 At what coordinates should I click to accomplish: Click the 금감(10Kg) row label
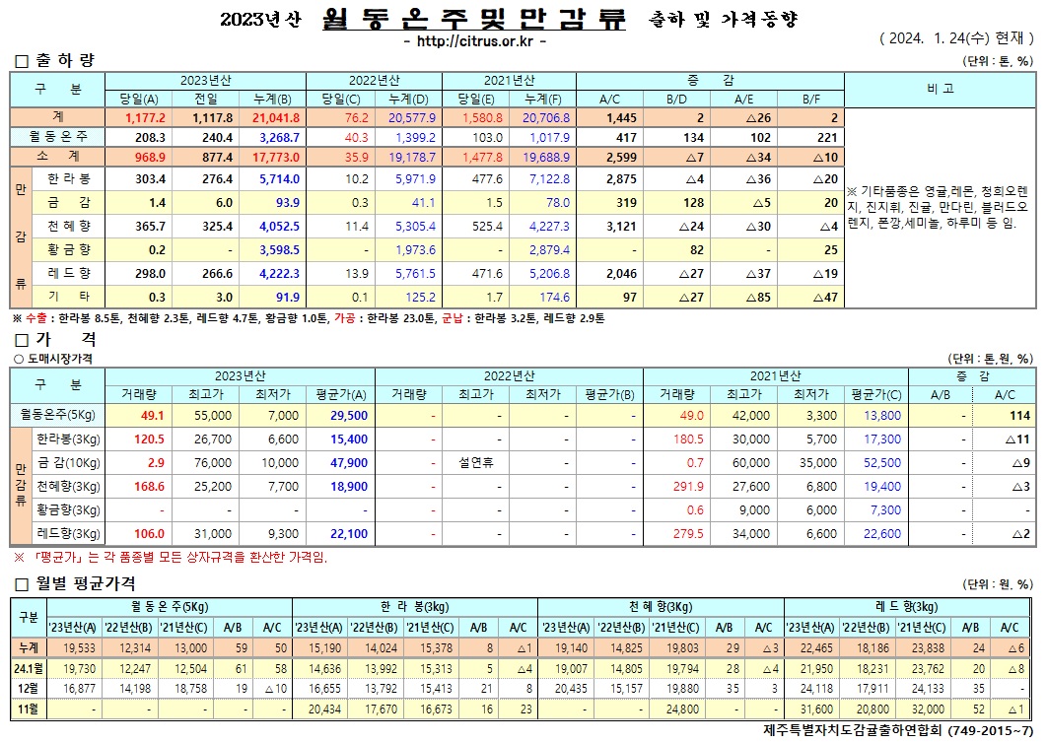[x=67, y=463]
